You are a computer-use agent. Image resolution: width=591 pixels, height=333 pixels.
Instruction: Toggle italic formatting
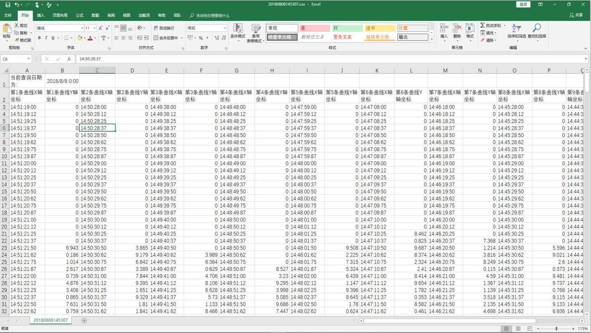pos(46,38)
